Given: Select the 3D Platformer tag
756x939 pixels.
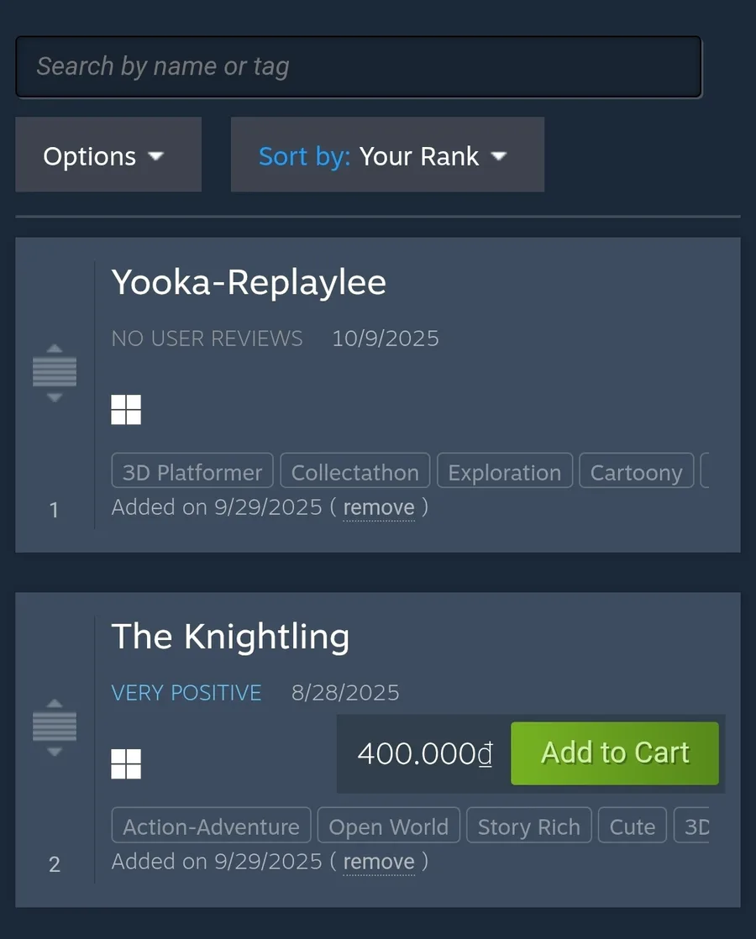Looking at the screenshot, I should point(192,472).
